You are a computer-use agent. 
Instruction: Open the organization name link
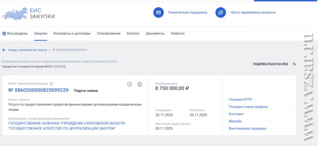pos(67,126)
